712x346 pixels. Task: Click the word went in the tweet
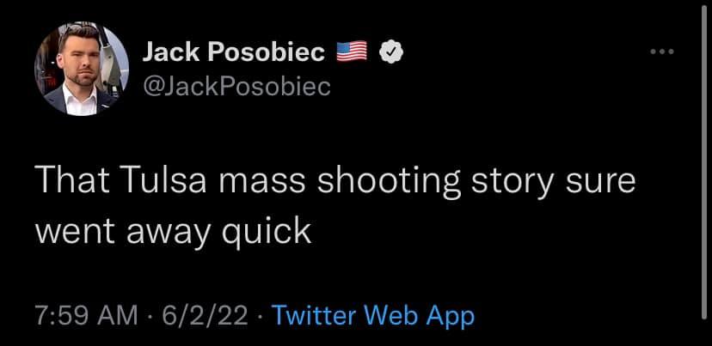[71, 231]
